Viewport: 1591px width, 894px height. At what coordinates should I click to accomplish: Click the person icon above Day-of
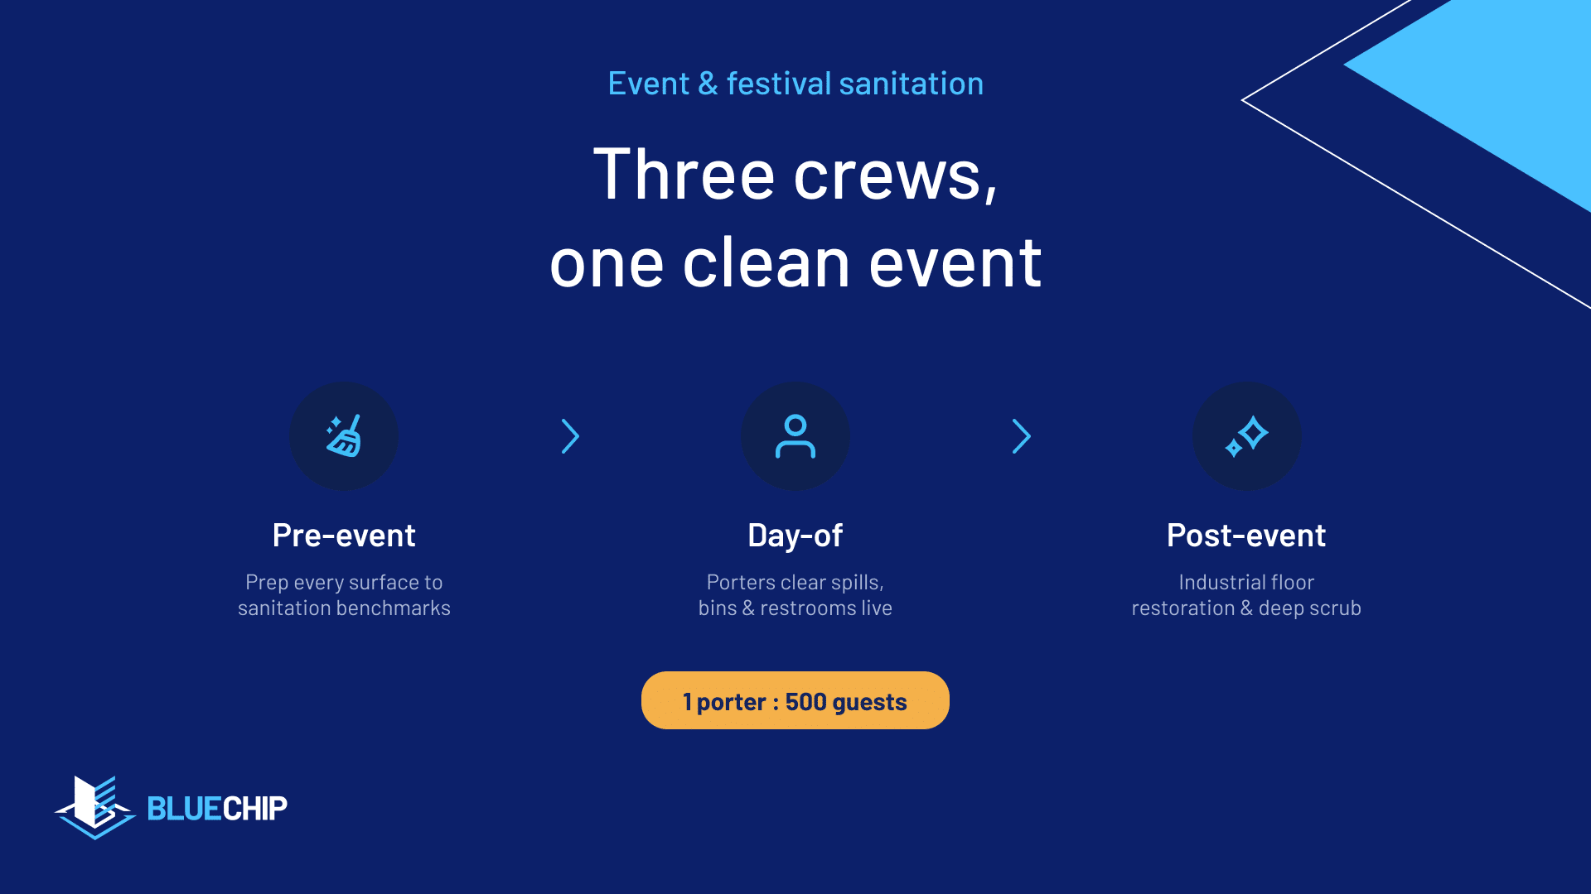pos(795,436)
